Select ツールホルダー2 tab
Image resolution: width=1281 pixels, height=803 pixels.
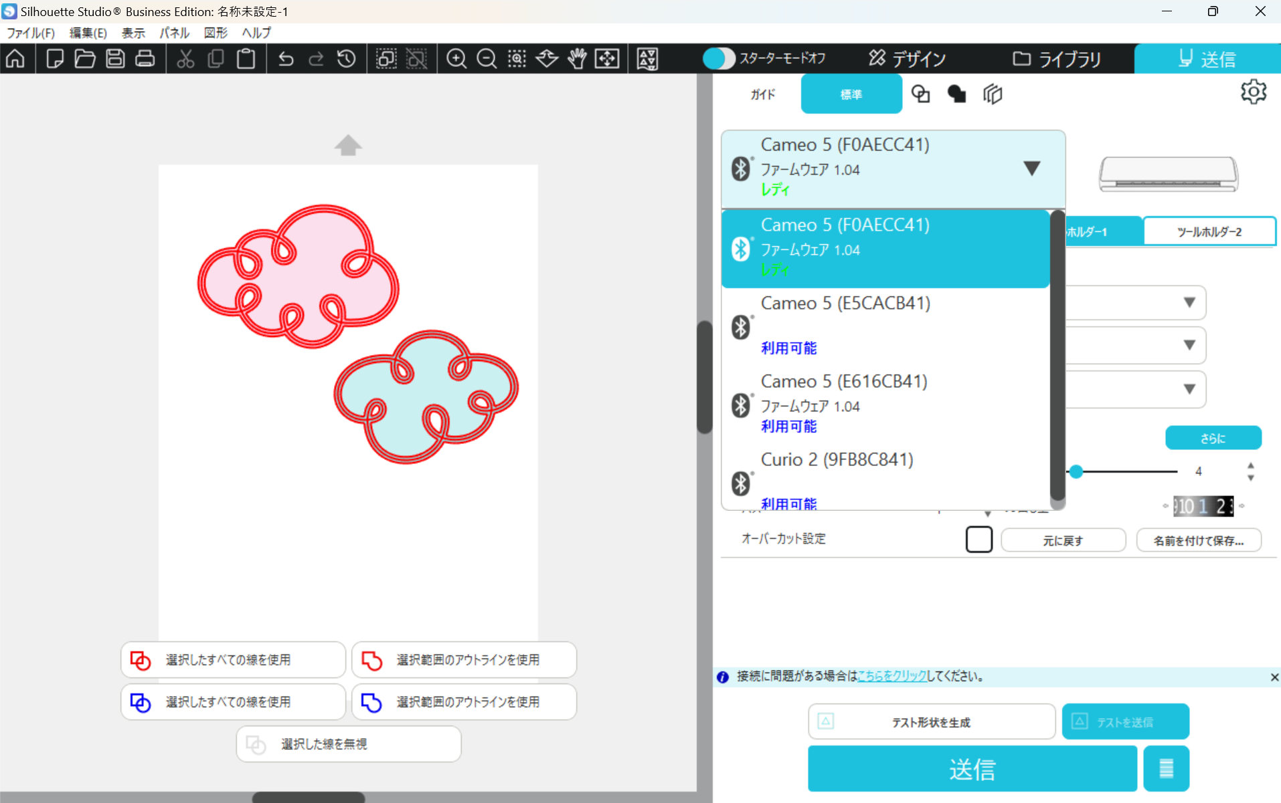tap(1209, 232)
